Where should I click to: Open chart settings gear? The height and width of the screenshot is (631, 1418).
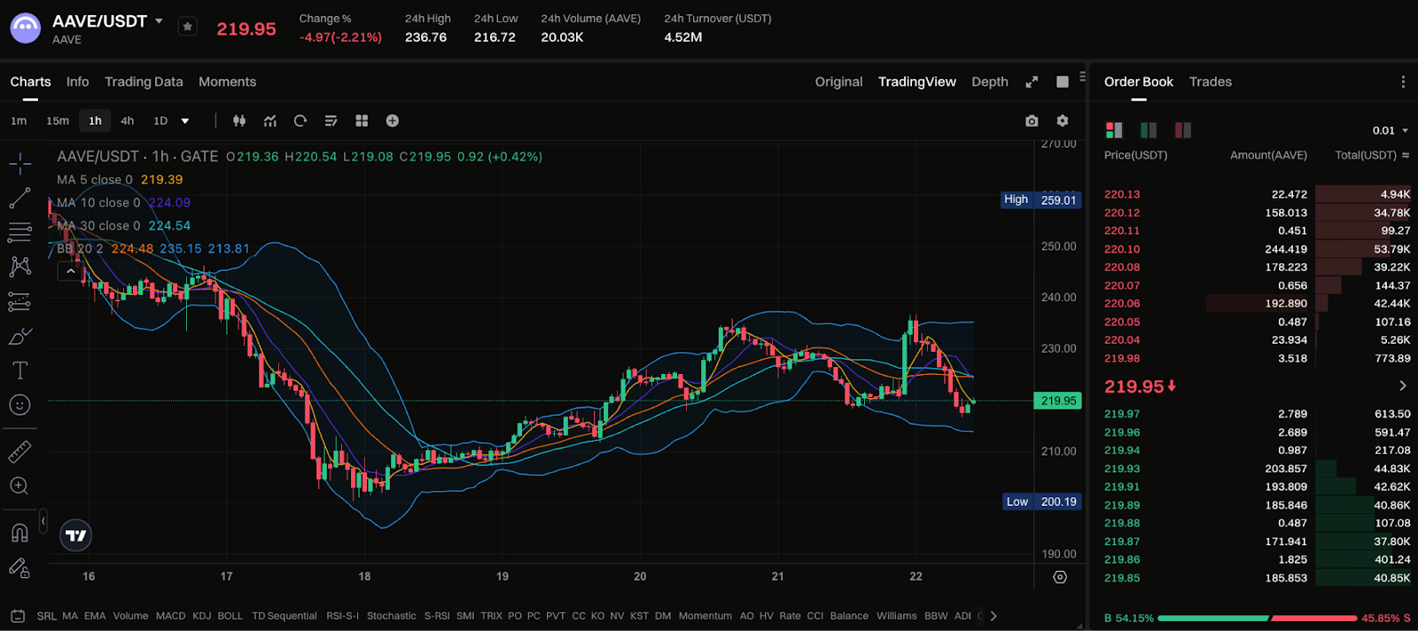click(x=1063, y=121)
